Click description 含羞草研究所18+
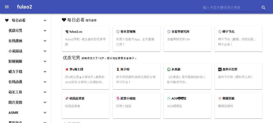 (x=179, y=39)
